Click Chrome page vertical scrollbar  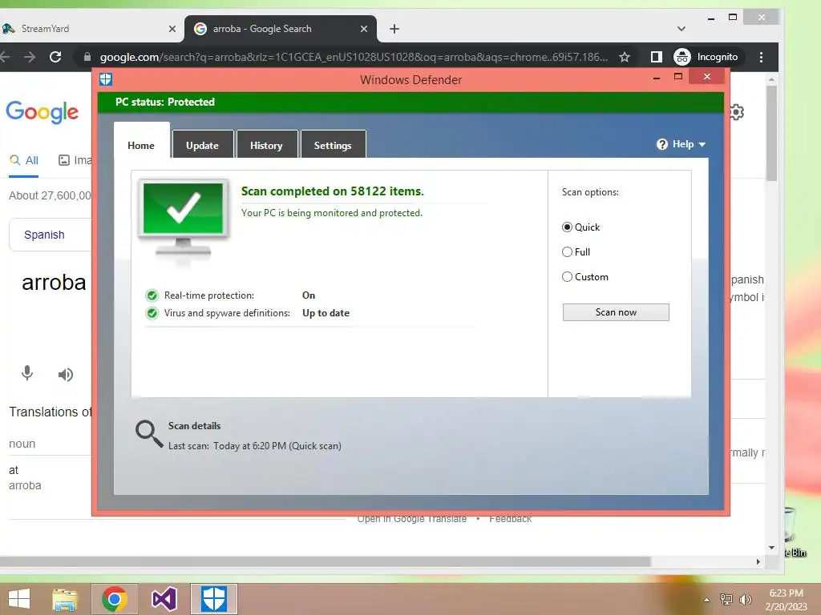pyautogui.click(x=771, y=134)
